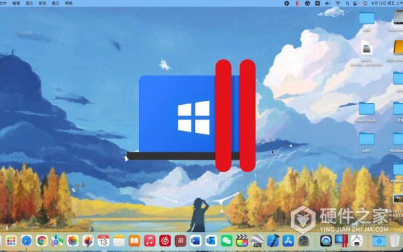Open QuickTime Player in the dock
Viewport: 403px width, 252px height.
[x=326, y=241]
